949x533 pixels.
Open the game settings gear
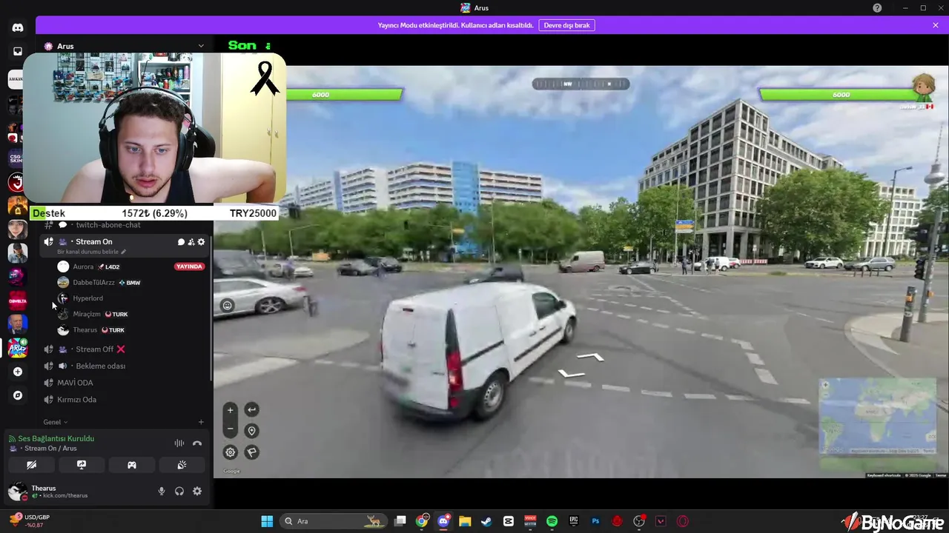click(231, 452)
